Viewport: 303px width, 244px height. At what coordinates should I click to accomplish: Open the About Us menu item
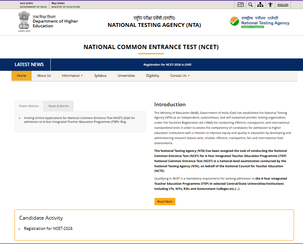(x=44, y=76)
